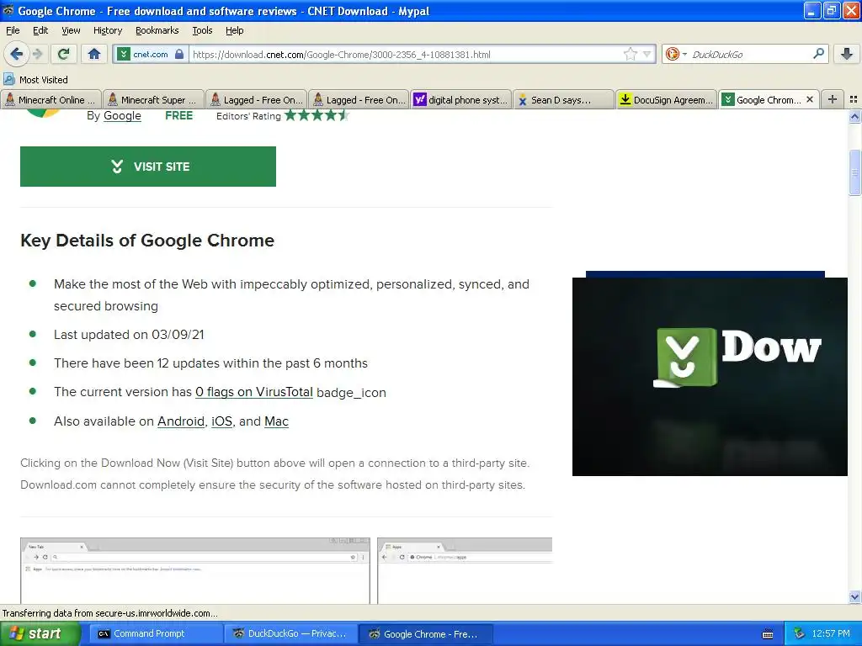Open the Bookmarks menu
The height and width of the screenshot is (646, 862).
coord(157,30)
